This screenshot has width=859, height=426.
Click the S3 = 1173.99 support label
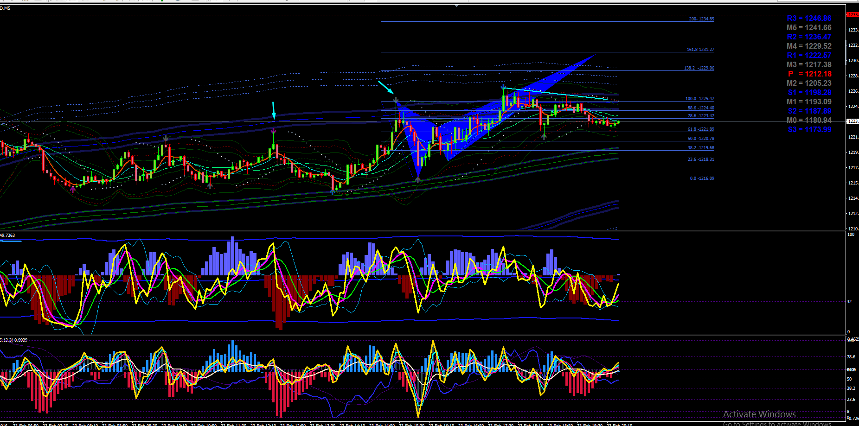(x=809, y=130)
